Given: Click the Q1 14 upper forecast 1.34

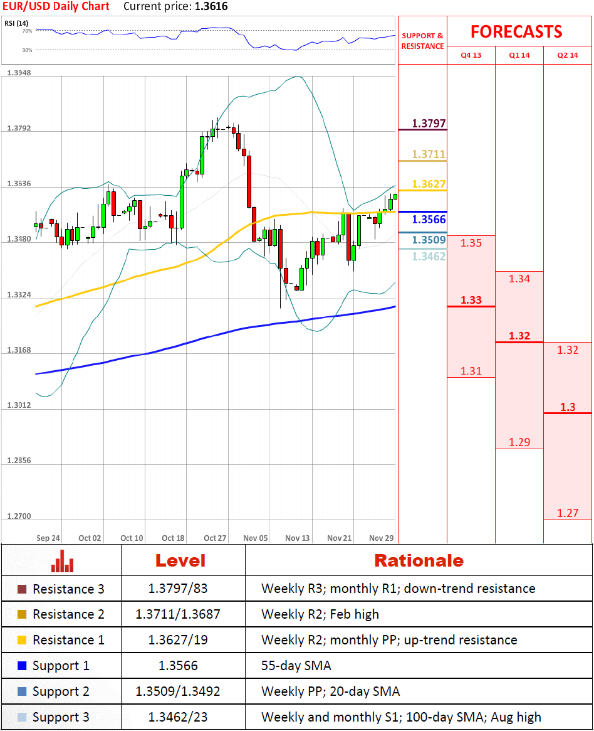Looking at the screenshot, I should click(x=519, y=279).
